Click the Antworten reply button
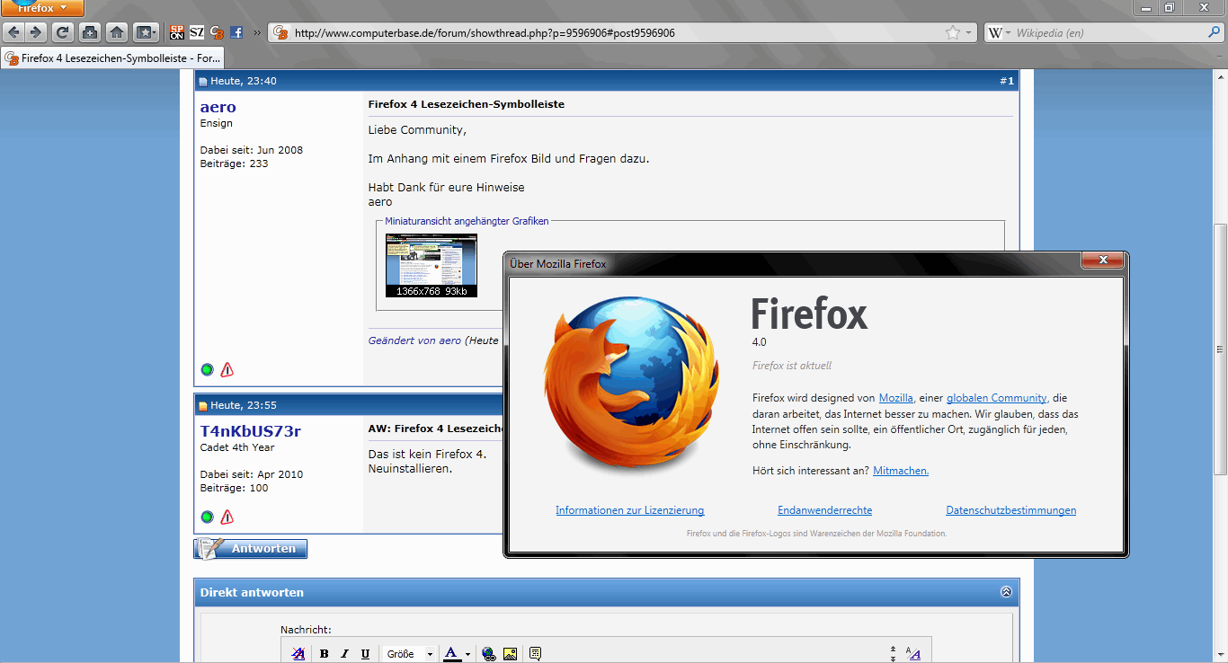 [251, 548]
